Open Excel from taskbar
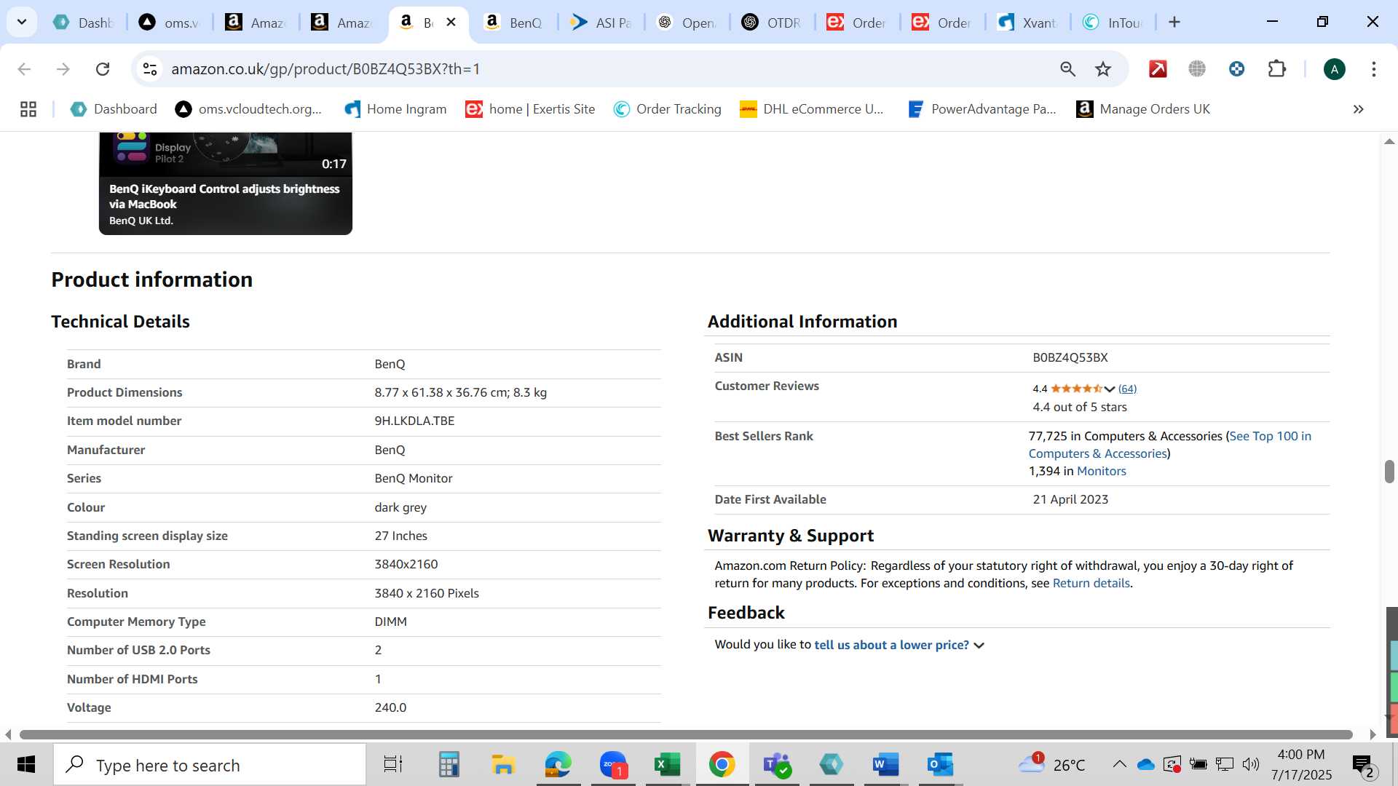The height and width of the screenshot is (786, 1398). 667,765
